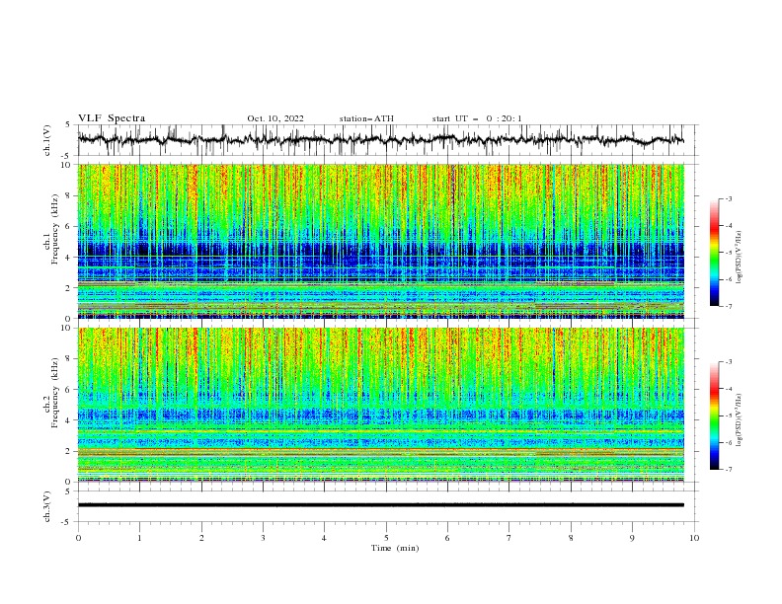The image size is (782, 604).
Task: Click the "-5" tick on lower colorbar
Action: [728, 415]
